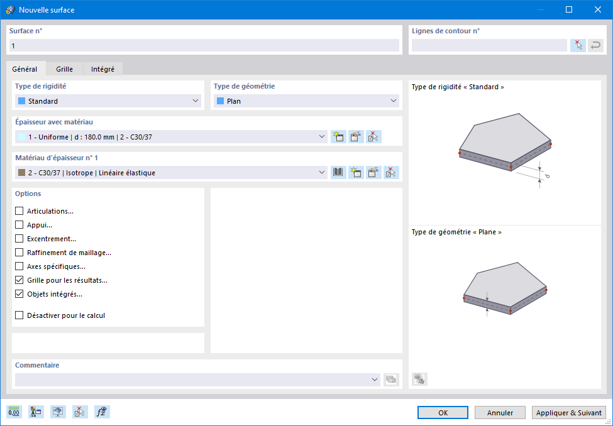The width and height of the screenshot is (613, 426).
Task: Click the preview settings icon below geometry image
Action: (x=419, y=379)
